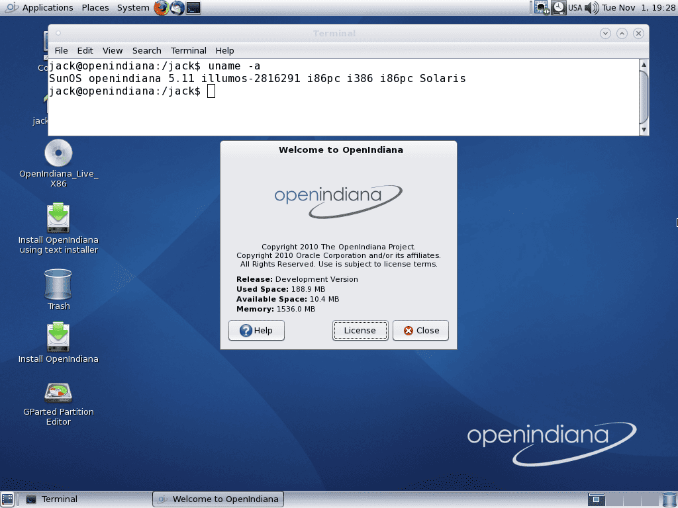Select Install OpenIndiana using text installer icon

(58, 217)
